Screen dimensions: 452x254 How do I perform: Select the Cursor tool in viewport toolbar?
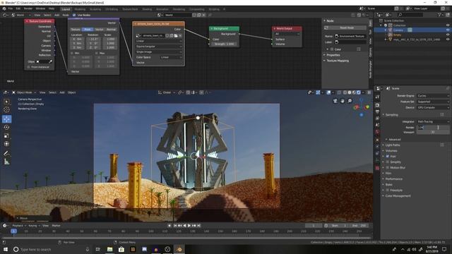[x=6, y=110]
